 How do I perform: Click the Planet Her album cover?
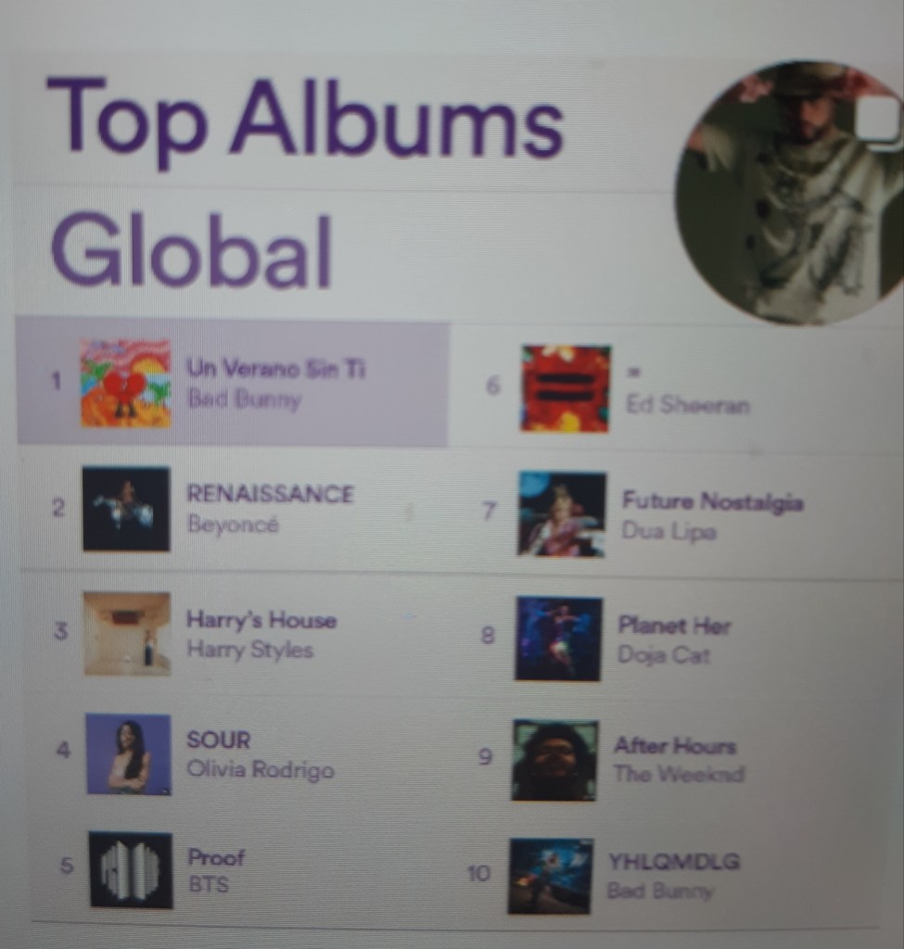tap(558, 639)
